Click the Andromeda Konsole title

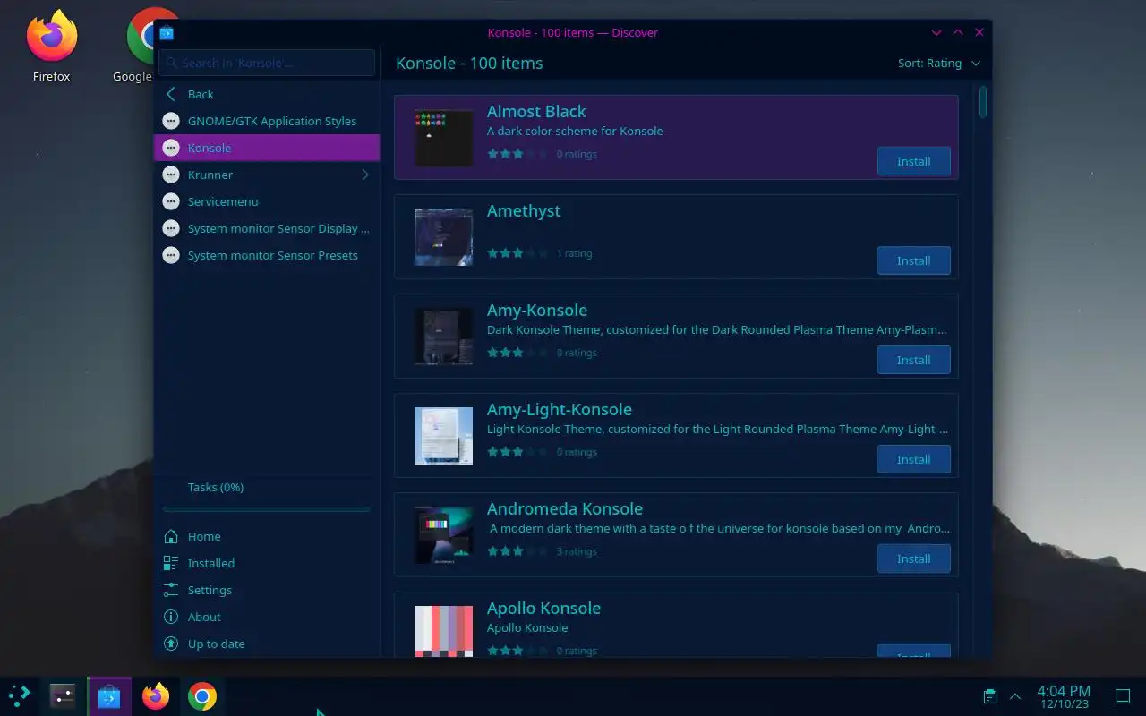565,509
